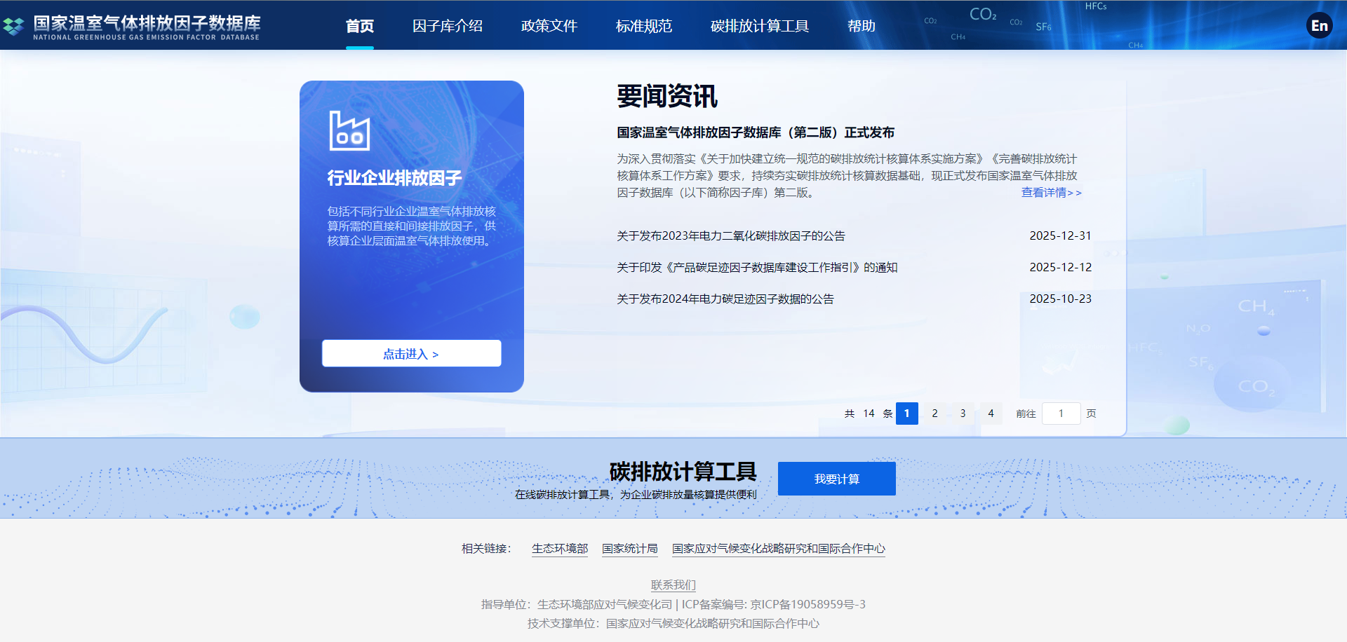
Task: Click ICP备案编号 京ICP备19058959号-3 text
Action: [x=774, y=604]
